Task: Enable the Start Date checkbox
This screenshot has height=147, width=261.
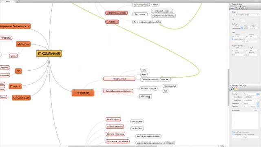Action: [233, 97]
